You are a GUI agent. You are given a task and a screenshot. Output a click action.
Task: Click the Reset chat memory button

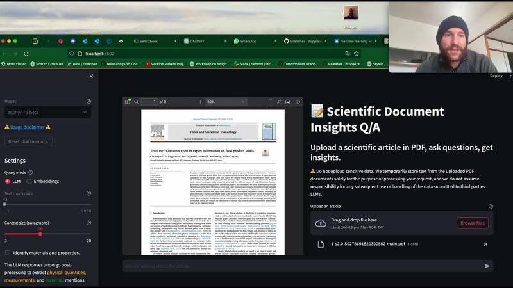(x=28, y=141)
